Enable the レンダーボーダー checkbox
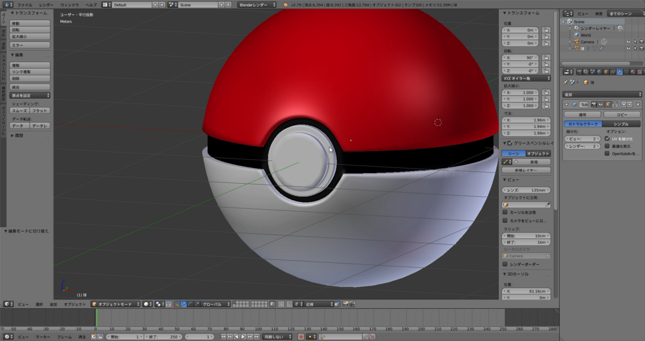This screenshot has height=341, width=645. 505,264
